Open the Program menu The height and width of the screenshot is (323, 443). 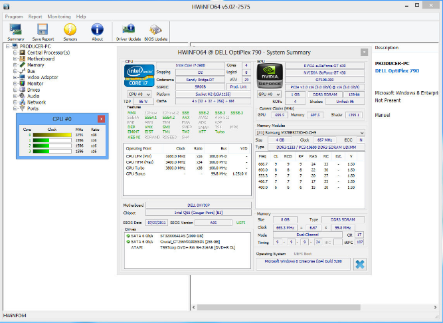pos(14,17)
